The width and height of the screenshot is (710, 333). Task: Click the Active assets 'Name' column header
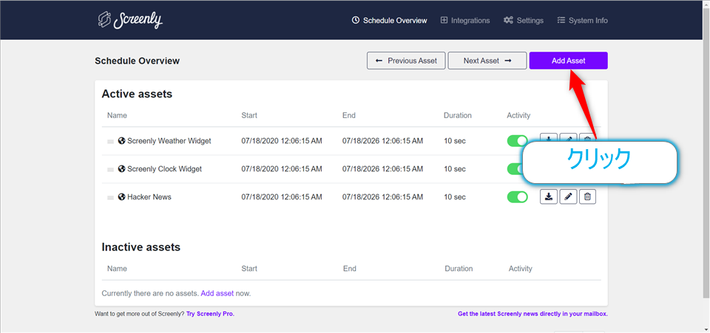[117, 115]
